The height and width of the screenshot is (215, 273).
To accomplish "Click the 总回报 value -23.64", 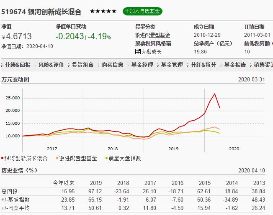I will coord(121,191).
